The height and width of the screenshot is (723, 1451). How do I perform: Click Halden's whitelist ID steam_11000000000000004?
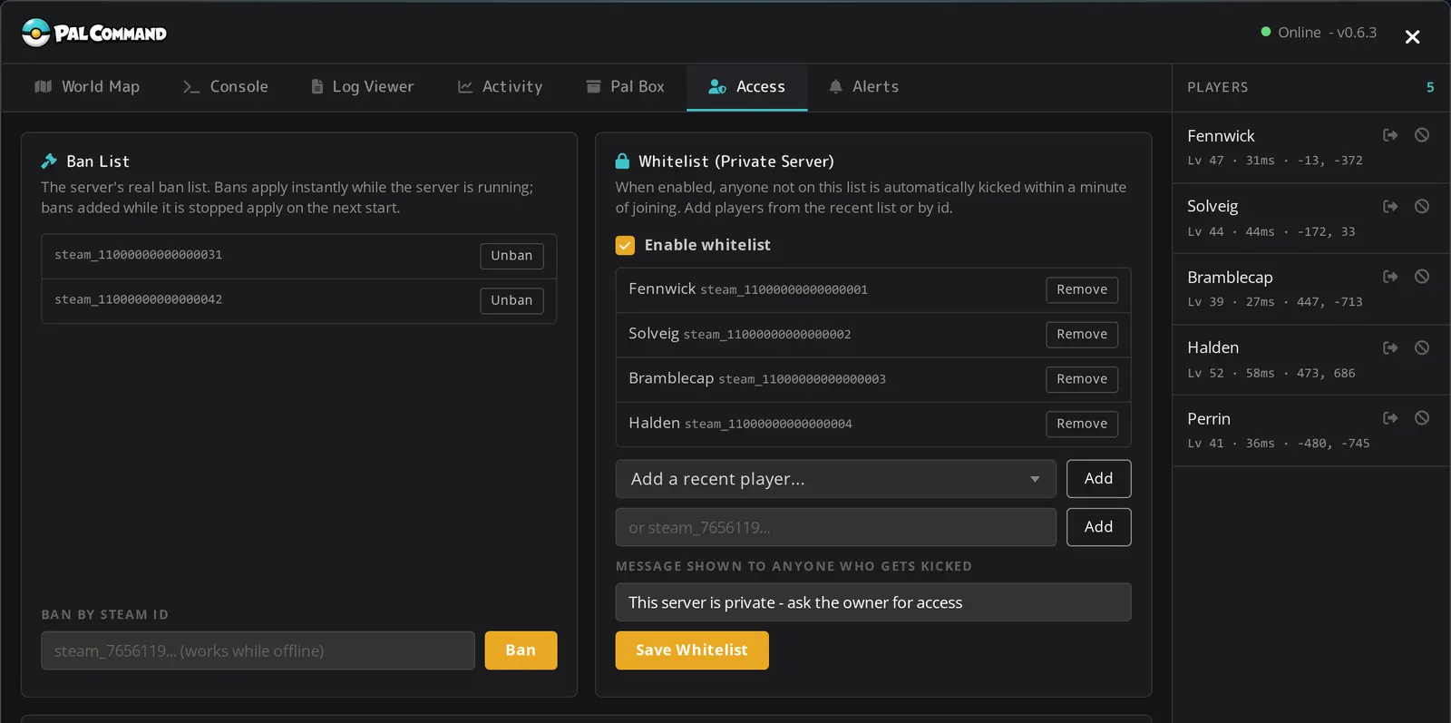coord(768,425)
